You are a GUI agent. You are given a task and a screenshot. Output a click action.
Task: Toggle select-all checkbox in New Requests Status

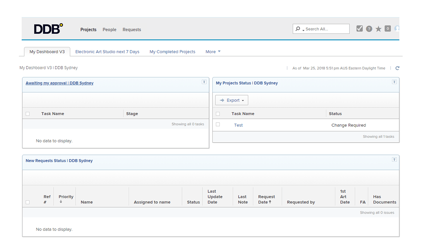28,202
